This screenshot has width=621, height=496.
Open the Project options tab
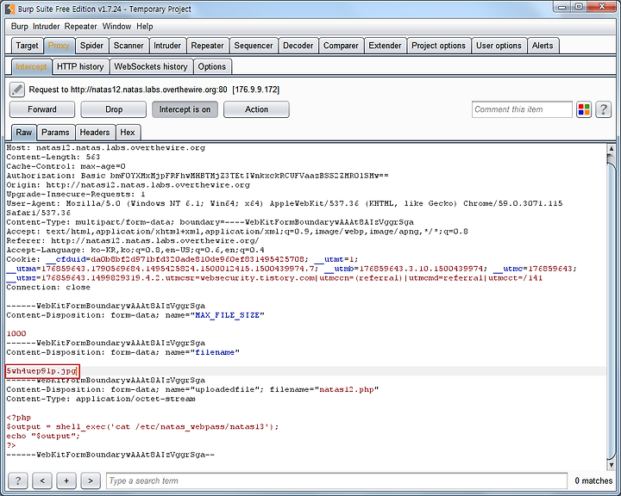coord(438,46)
